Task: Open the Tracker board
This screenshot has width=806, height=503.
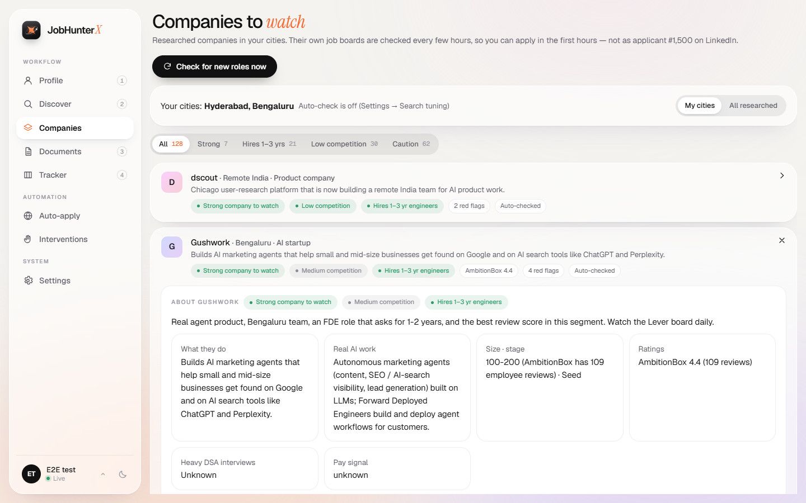Action: pyautogui.click(x=75, y=175)
